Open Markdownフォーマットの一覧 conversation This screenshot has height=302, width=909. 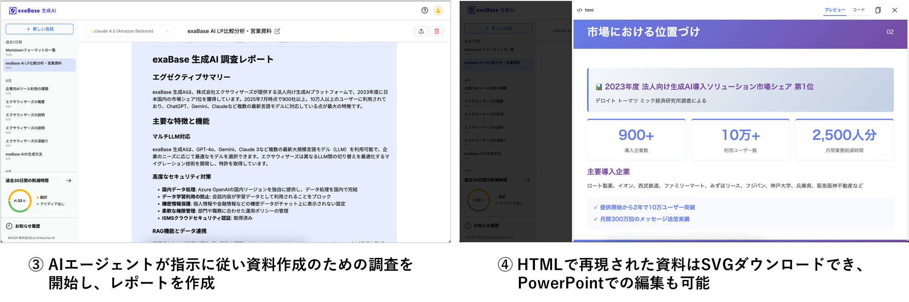[30, 50]
